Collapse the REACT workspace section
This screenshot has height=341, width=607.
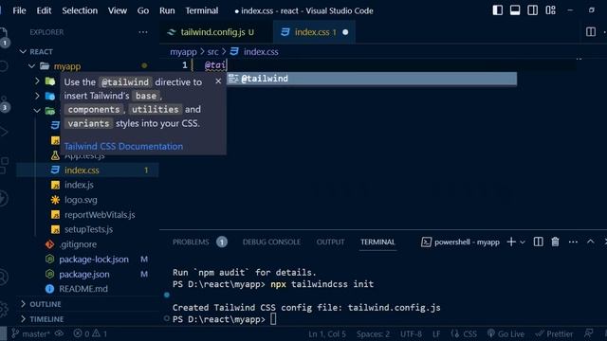click(x=23, y=51)
